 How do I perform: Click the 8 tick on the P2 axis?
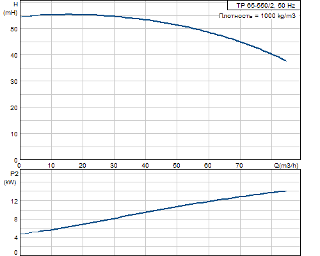16,220
